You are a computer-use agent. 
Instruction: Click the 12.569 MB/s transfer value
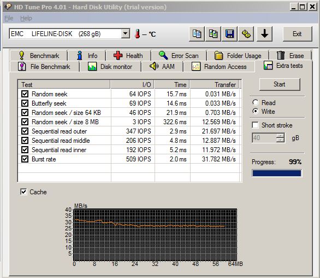(x=219, y=121)
